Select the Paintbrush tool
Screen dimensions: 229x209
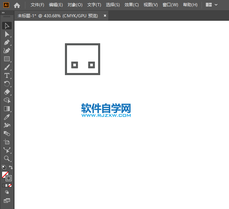7,67
